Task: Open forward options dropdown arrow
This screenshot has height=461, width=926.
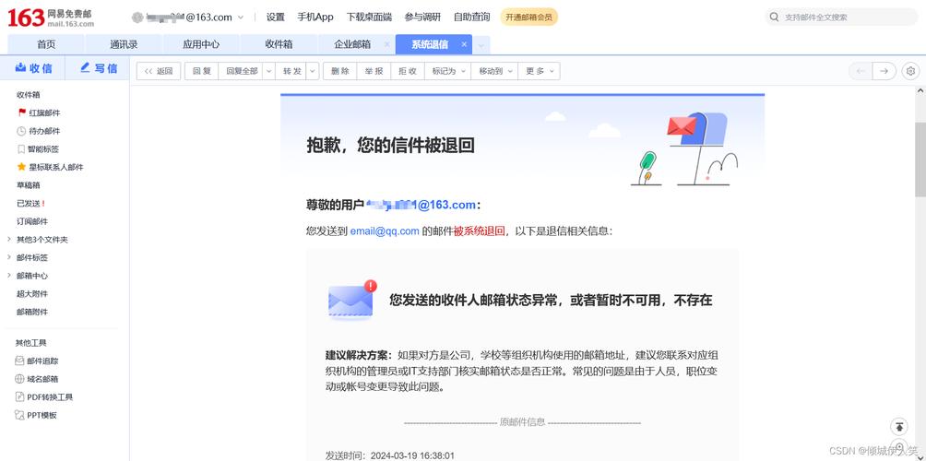Action: (313, 71)
